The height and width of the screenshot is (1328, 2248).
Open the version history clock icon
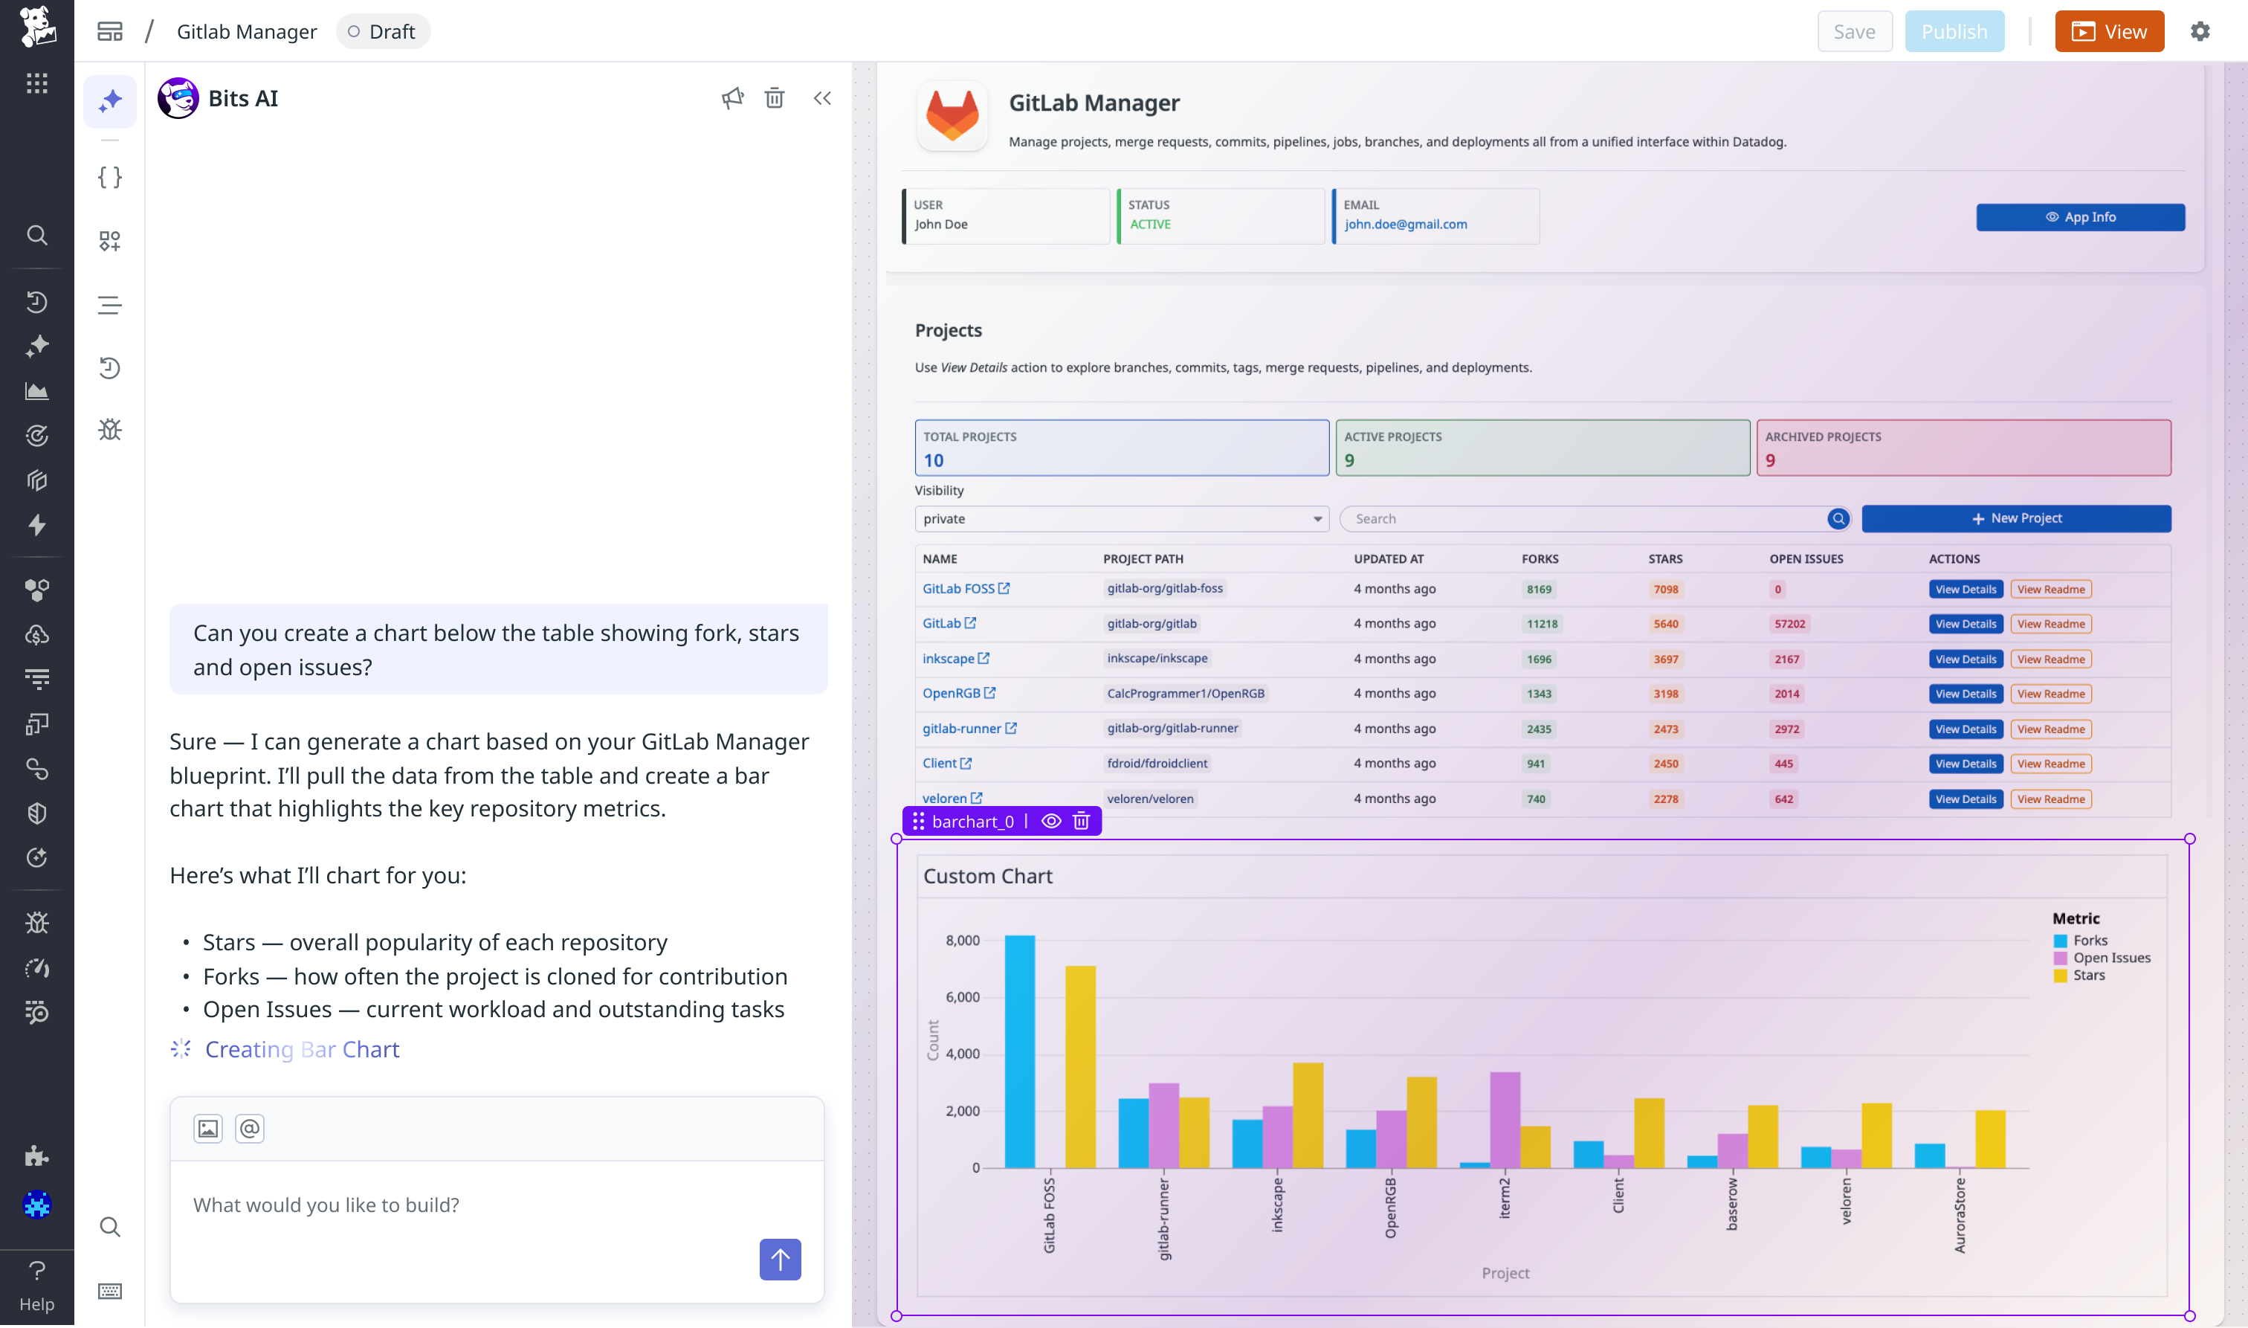[109, 368]
